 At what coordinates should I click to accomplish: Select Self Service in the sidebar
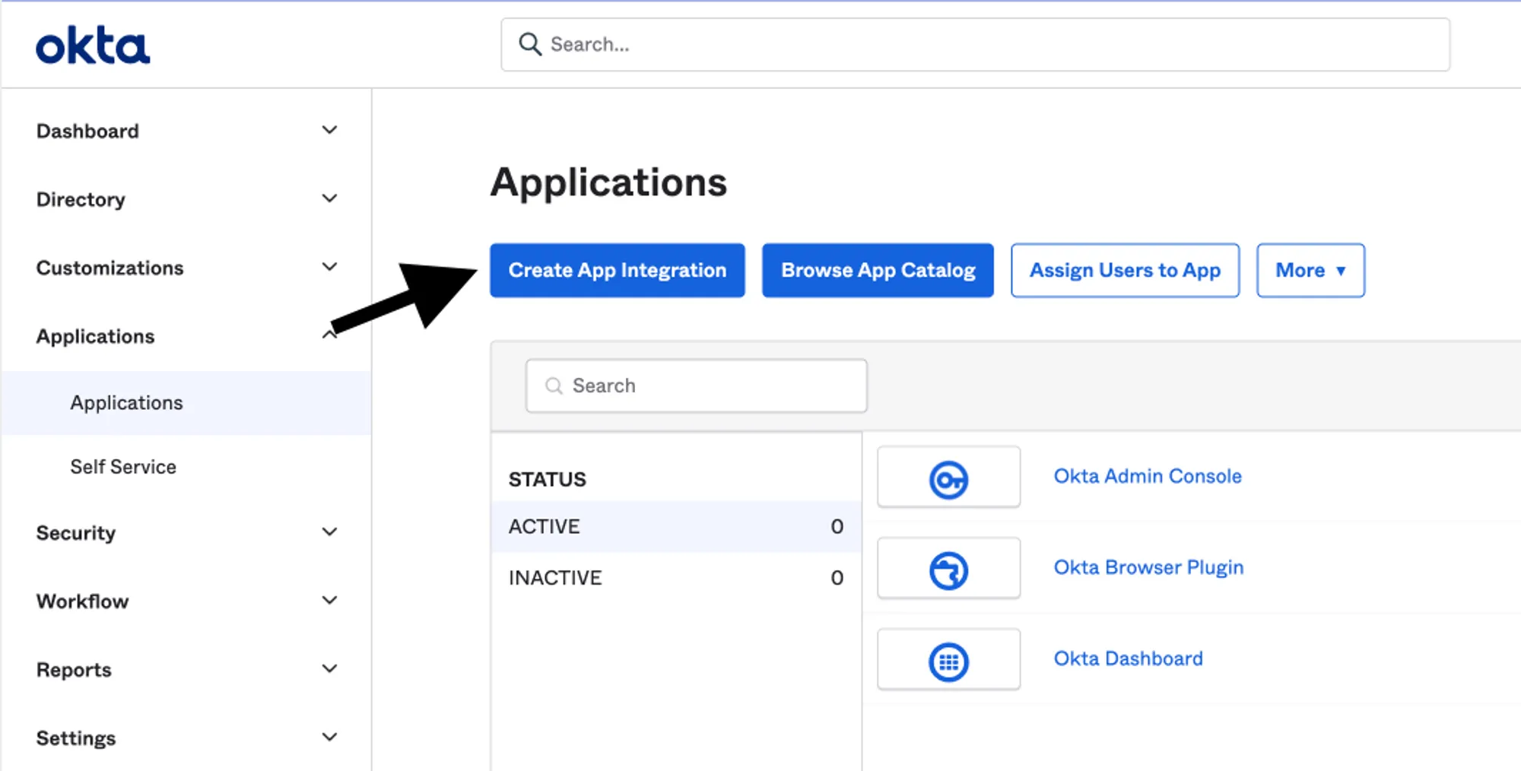(x=123, y=467)
